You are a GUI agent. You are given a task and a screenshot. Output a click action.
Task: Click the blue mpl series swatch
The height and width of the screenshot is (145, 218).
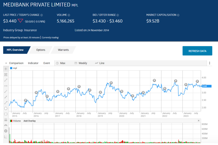click(x=11, y=68)
